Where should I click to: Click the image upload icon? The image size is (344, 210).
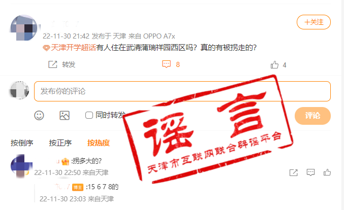(65, 116)
